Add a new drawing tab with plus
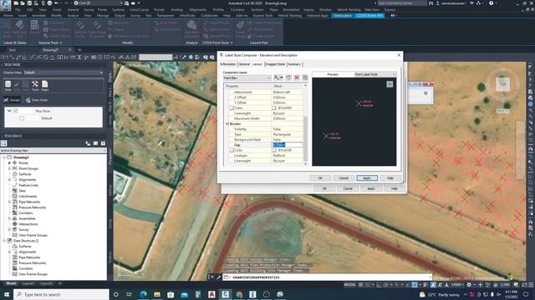 [x=79, y=50]
